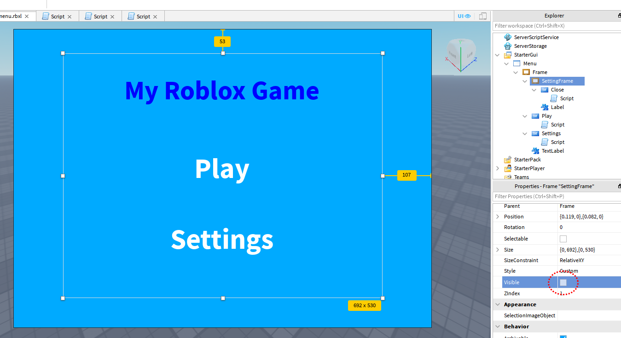The height and width of the screenshot is (338, 621).
Task: Close the rightmost Script tab
Action: pyautogui.click(x=155, y=17)
